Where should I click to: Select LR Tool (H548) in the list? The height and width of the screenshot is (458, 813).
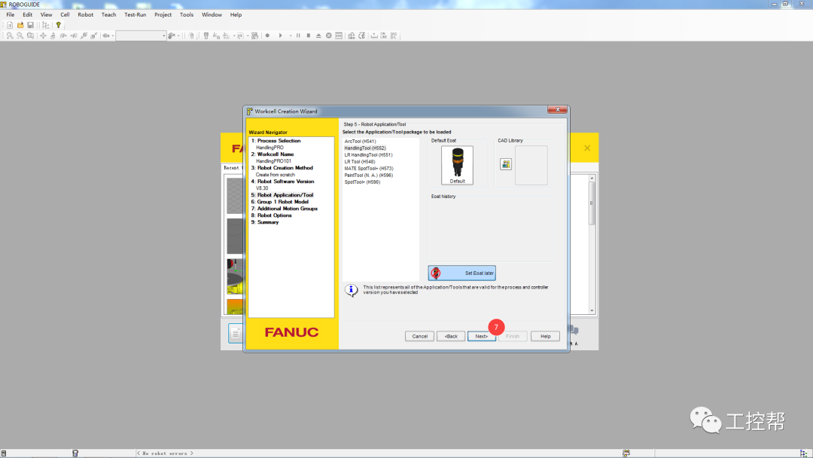pyautogui.click(x=360, y=161)
